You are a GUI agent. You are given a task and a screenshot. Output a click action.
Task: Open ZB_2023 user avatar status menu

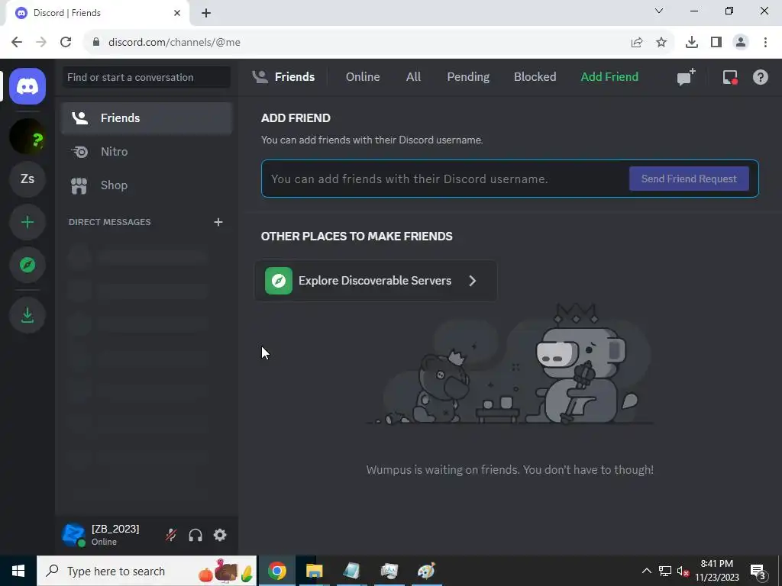(x=73, y=535)
